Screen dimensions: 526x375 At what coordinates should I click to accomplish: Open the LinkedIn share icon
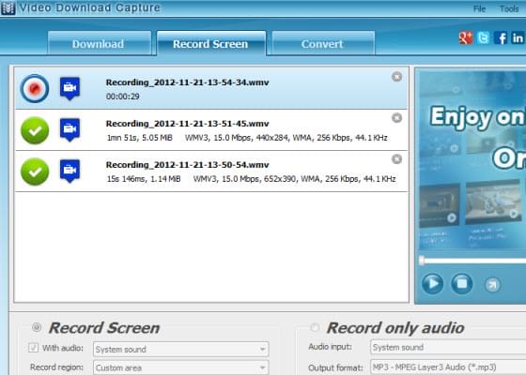click(x=518, y=37)
